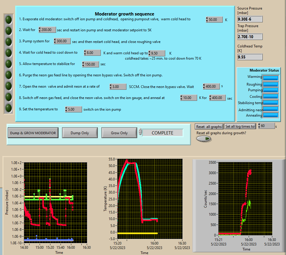Image resolution: width=286 pixels, height=255 pixels.
Task: Click the LED indicator beside step 1
Action: coord(9,20)
